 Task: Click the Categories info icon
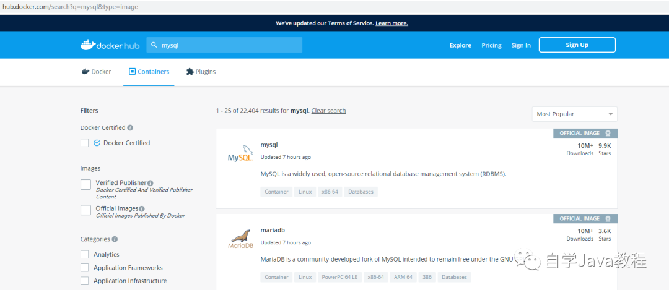tap(115, 239)
